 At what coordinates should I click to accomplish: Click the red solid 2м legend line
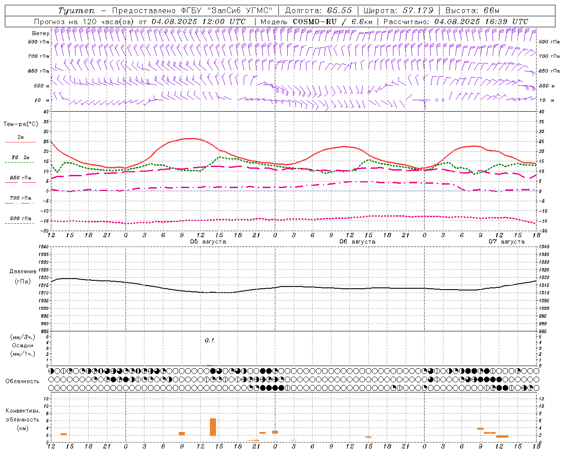pyautogui.click(x=20, y=142)
